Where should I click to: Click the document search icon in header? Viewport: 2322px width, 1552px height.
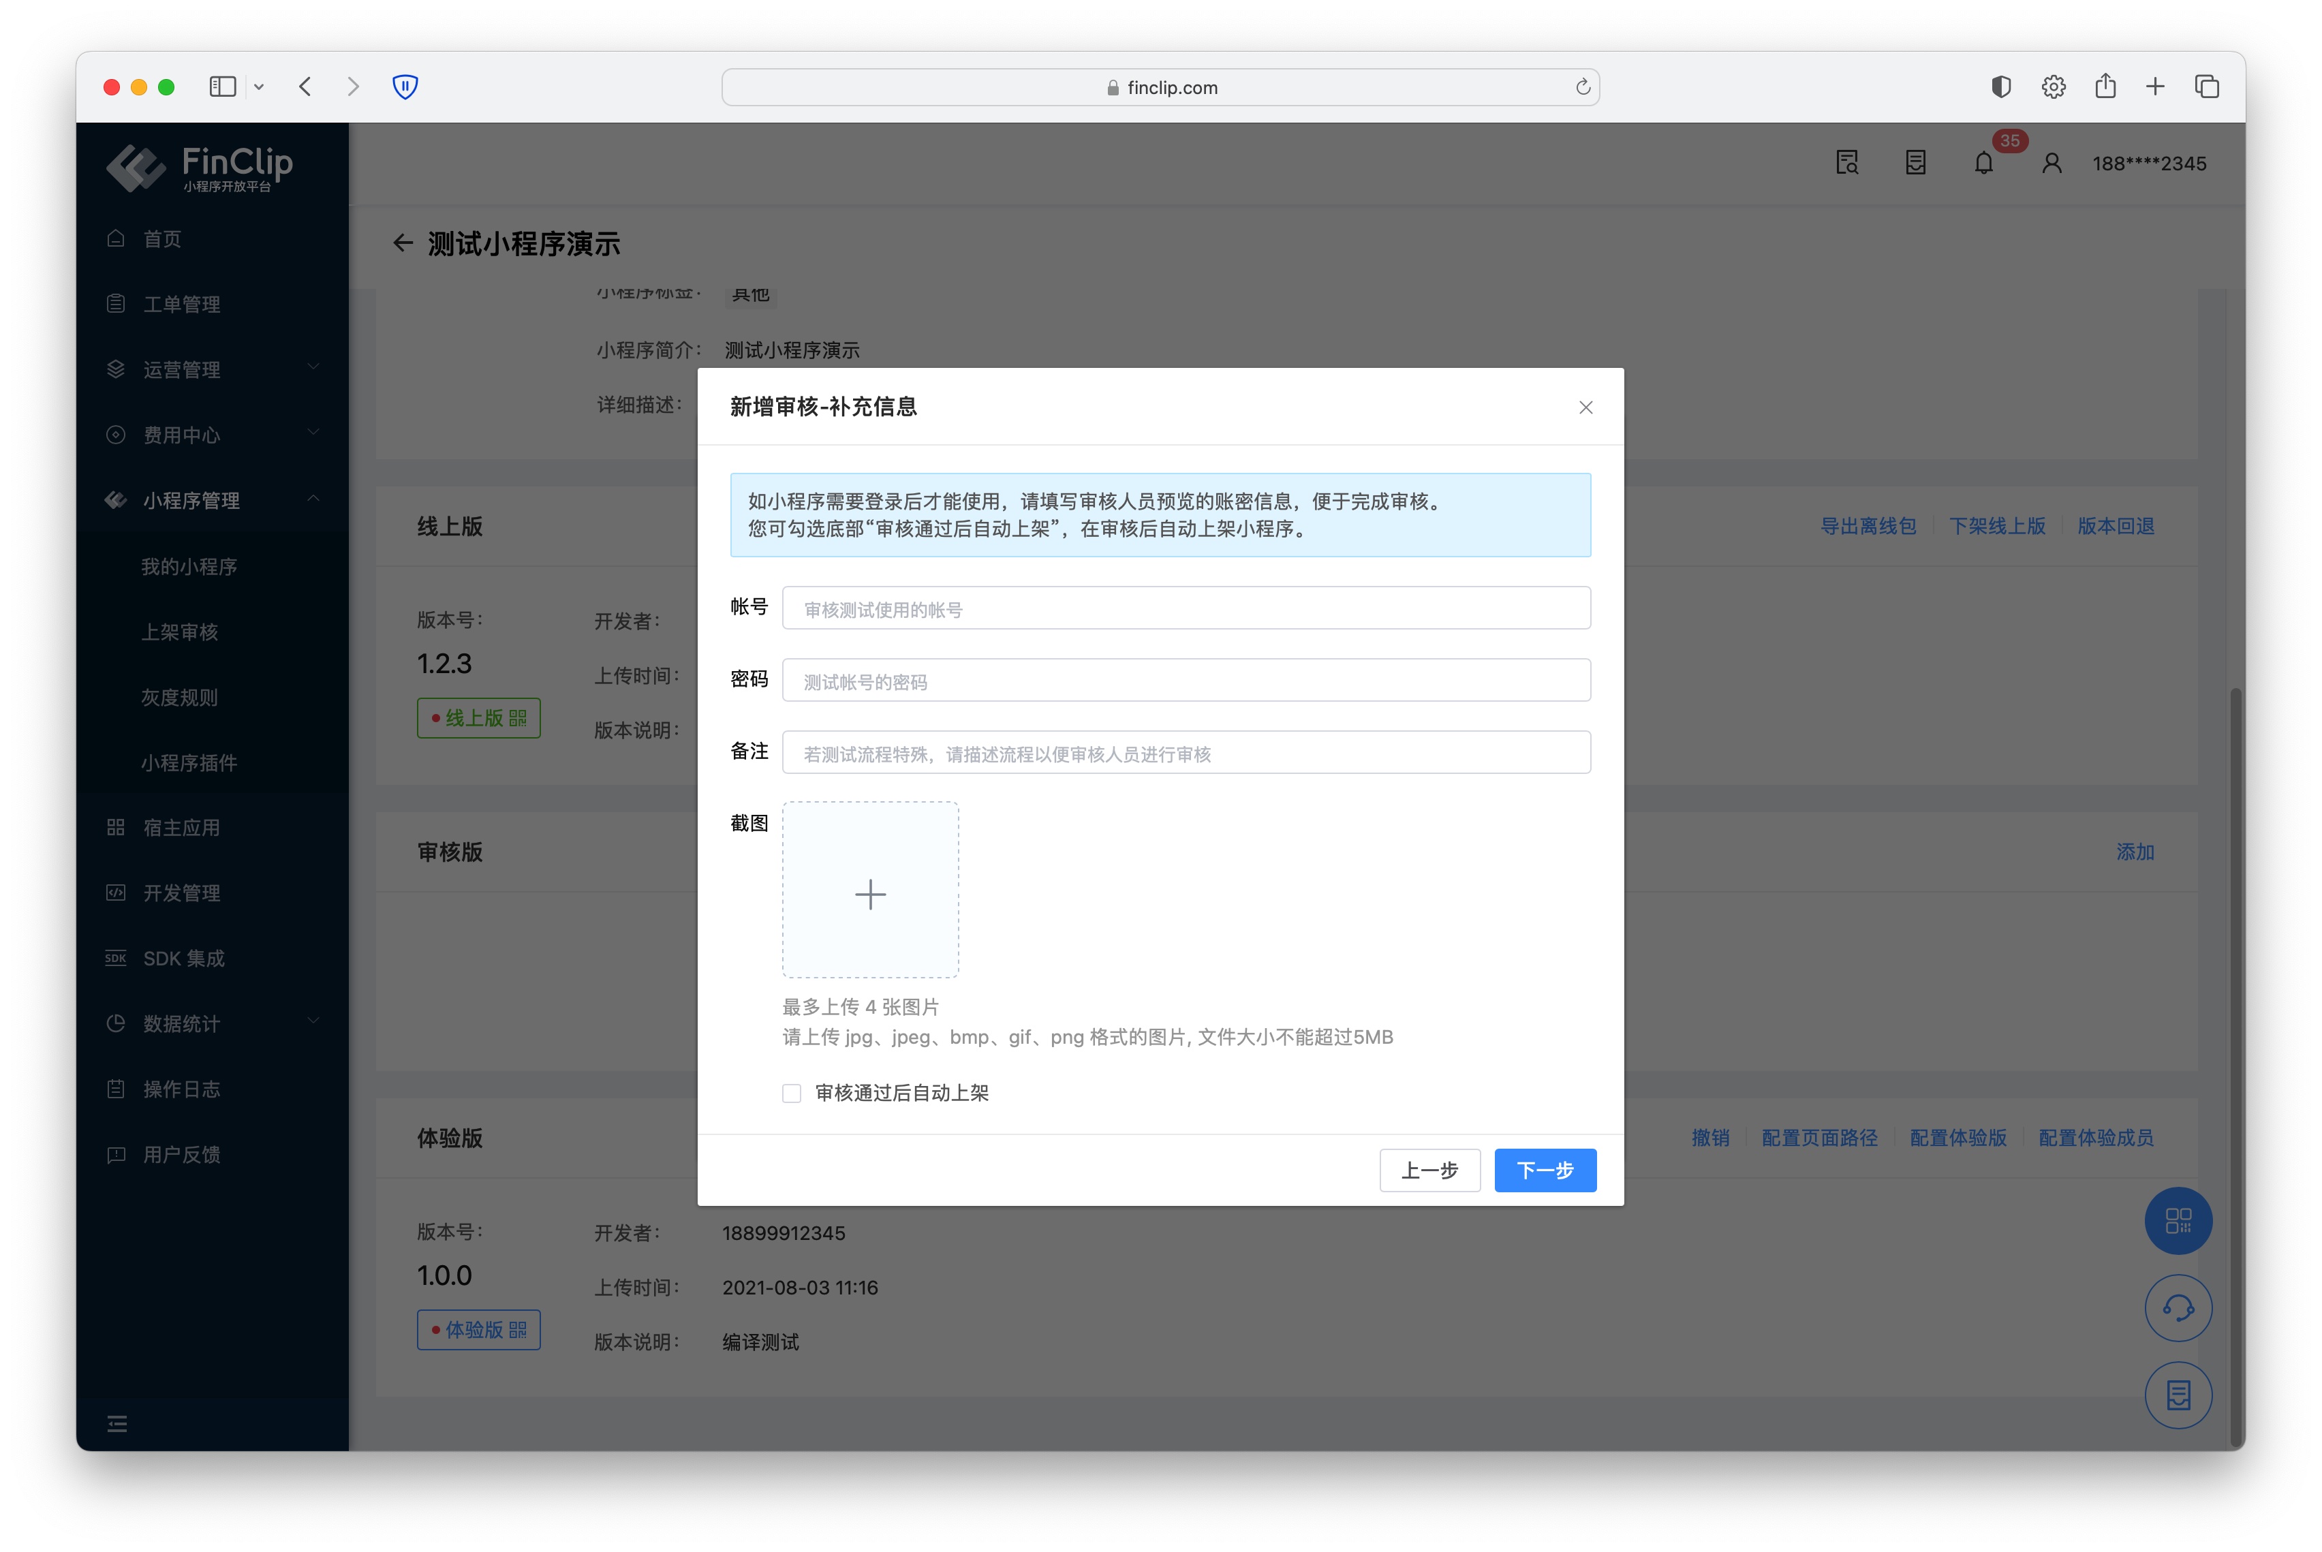[1847, 164]
